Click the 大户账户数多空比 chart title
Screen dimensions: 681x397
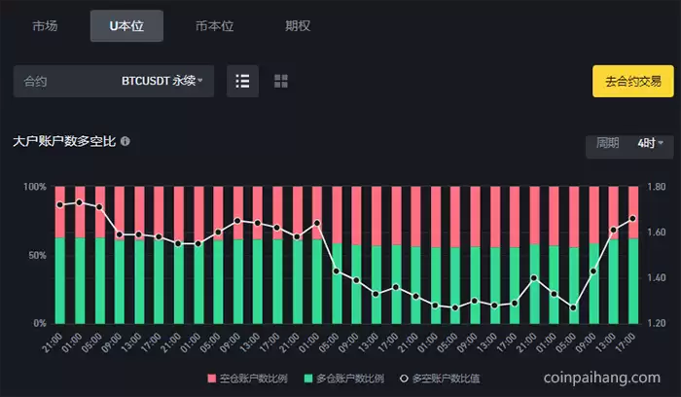pos(64,142)
